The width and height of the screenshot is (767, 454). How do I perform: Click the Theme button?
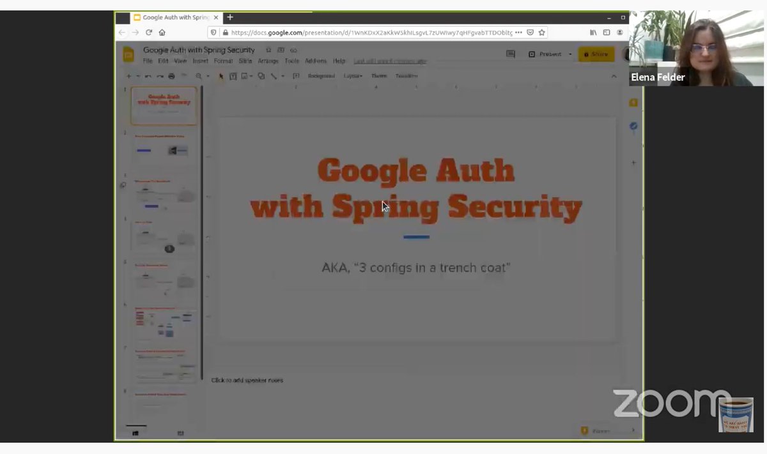[x=379, y=76]
